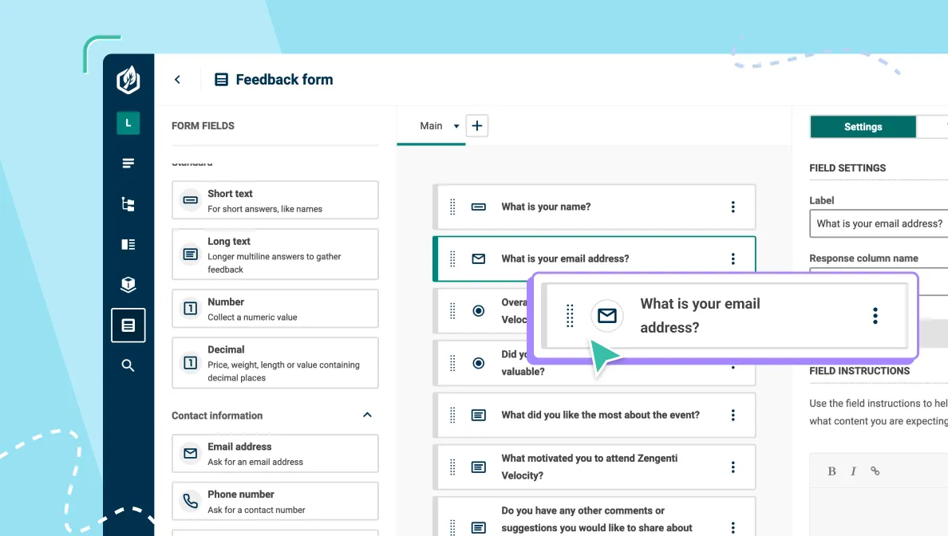The image size is (948, 536).
Task: Open the L project avatar
Action: tap(128, 124)
